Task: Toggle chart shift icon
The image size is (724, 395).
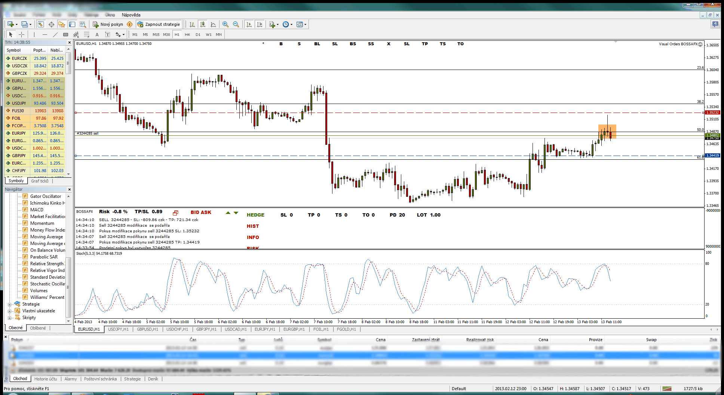Action: click(260, 24)
